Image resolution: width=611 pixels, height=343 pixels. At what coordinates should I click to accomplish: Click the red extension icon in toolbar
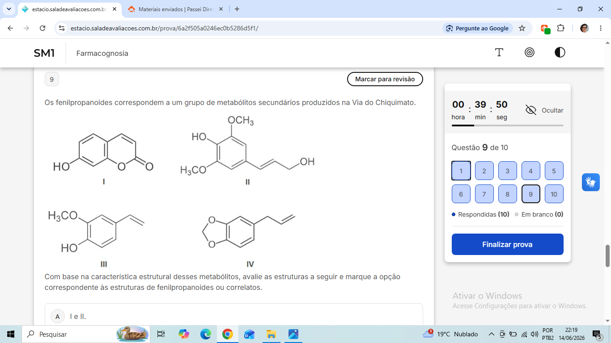click(545, 29)
